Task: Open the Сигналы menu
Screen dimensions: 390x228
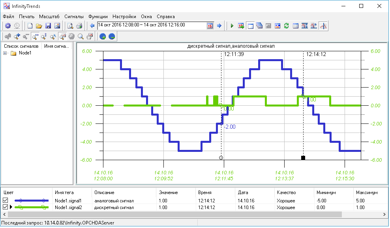Action: coord(74,17)
